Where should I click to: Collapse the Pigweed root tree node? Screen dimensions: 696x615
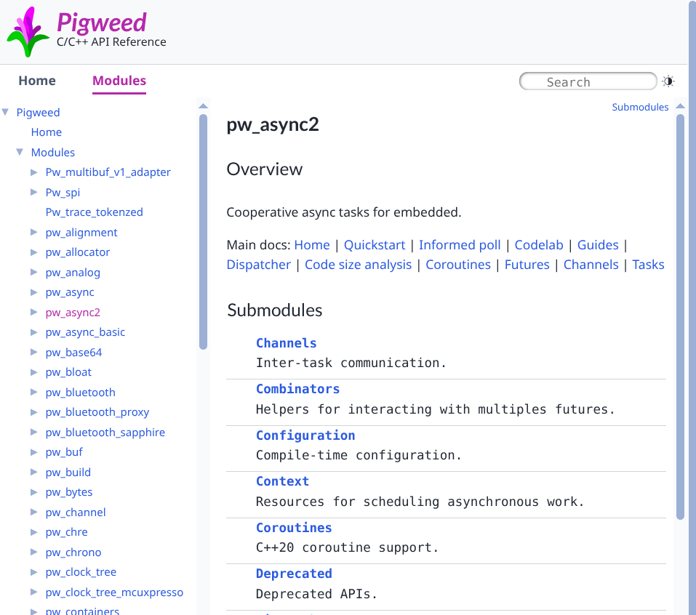click(x=5, y=112)
